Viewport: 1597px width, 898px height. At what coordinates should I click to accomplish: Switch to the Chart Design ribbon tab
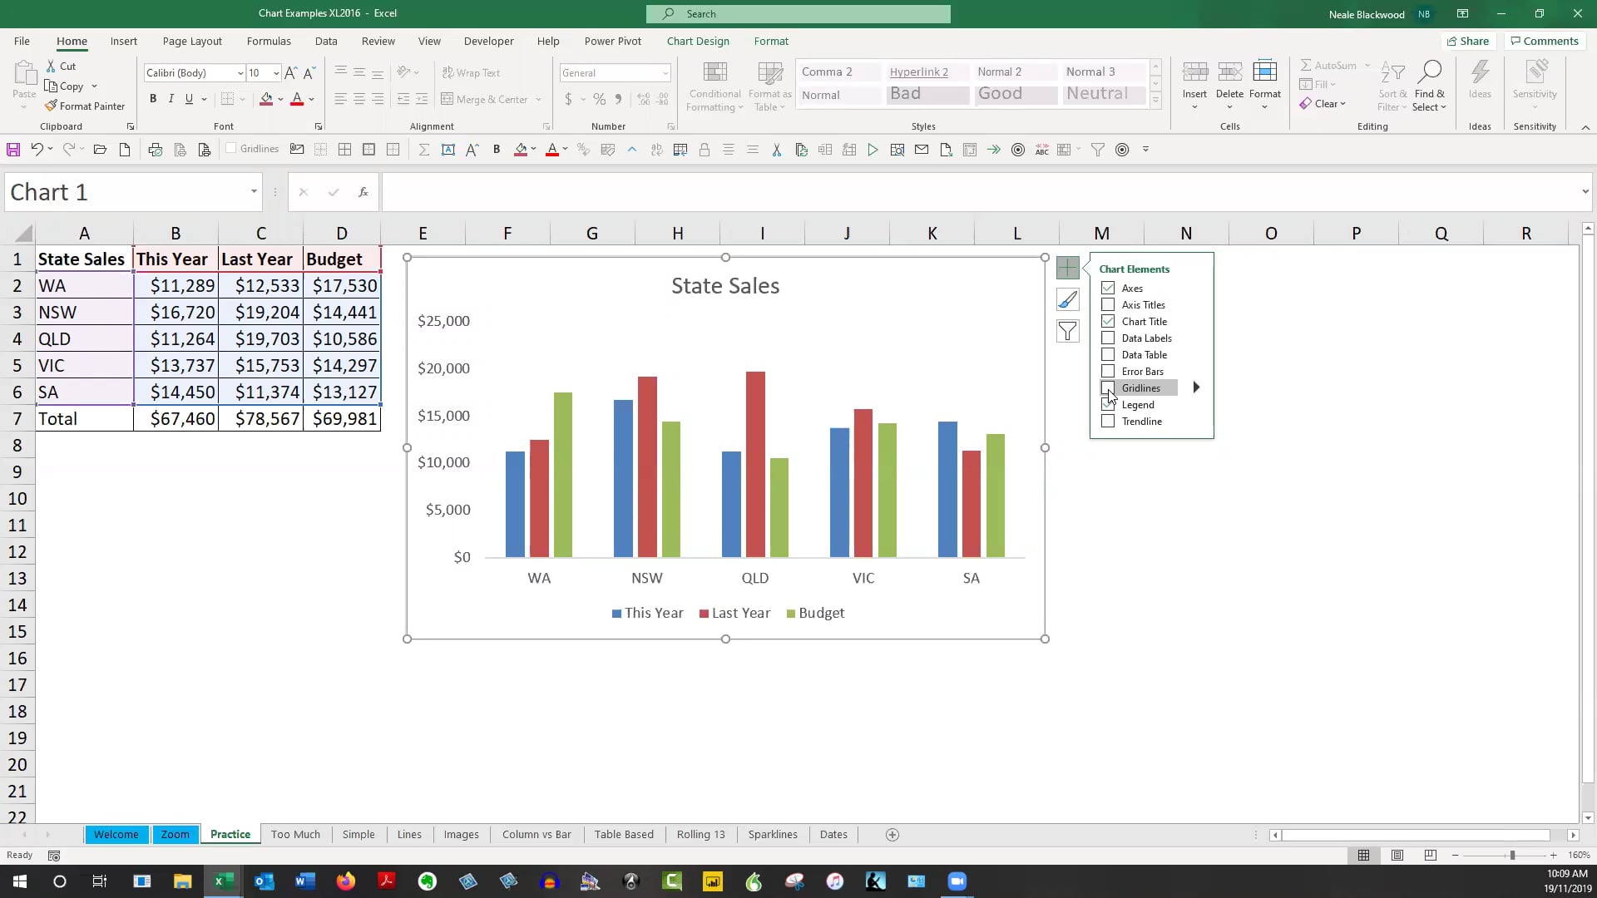[x=698, y=41]
